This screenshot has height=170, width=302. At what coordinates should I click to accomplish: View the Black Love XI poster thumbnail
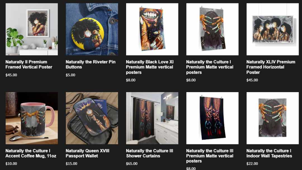click(152, 29)
